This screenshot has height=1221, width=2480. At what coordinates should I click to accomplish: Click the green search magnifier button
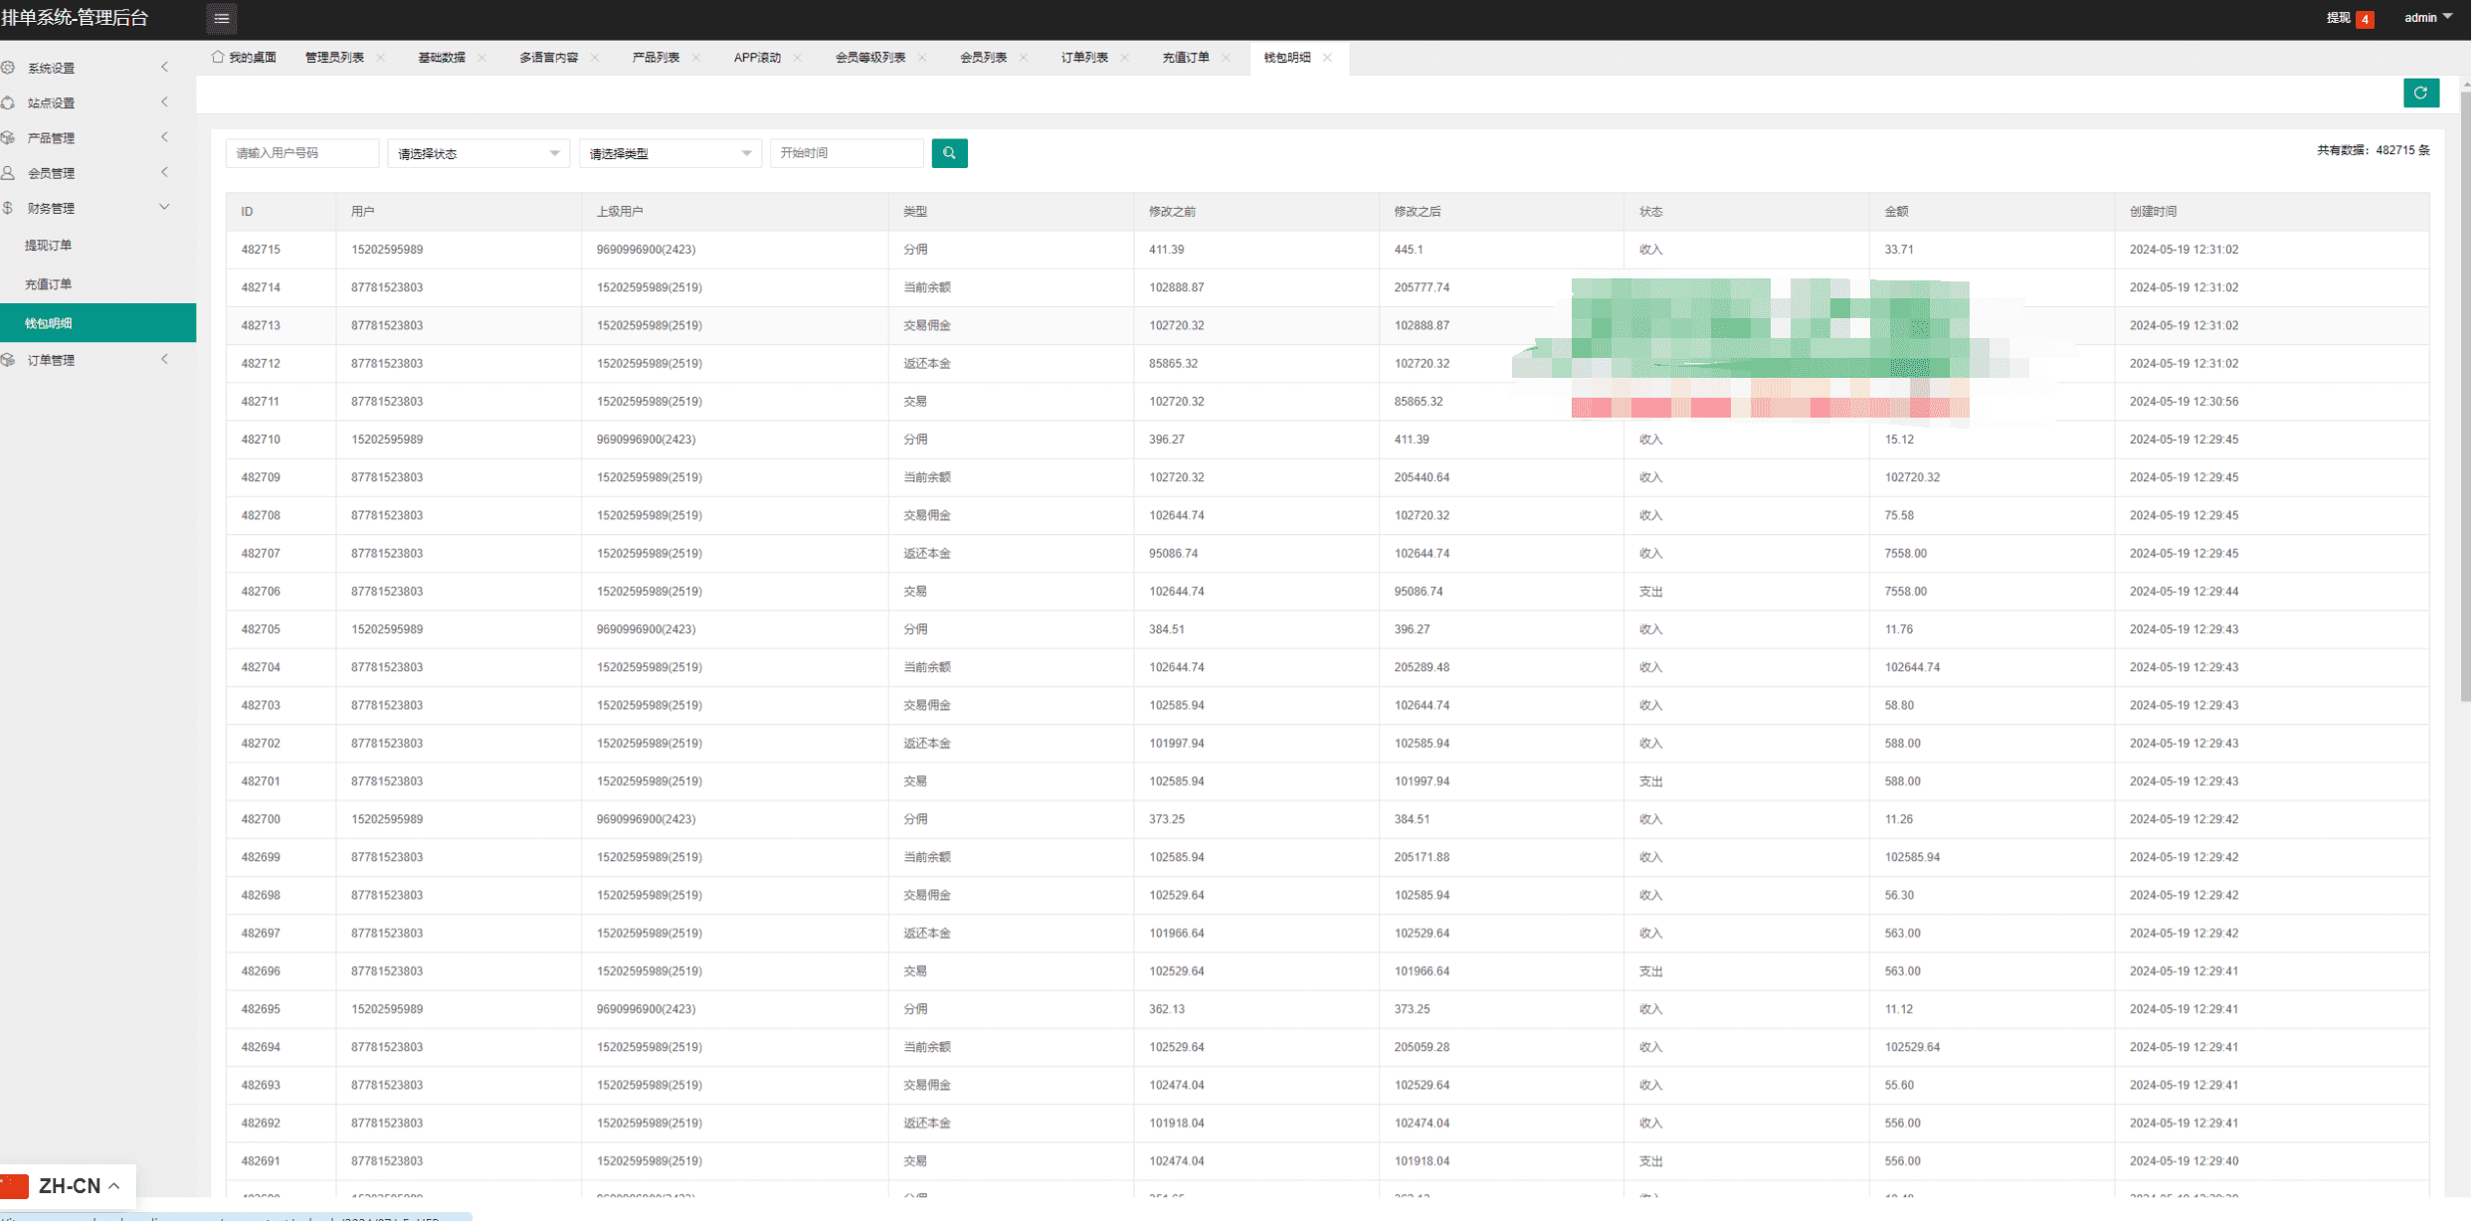pos(948,153)
